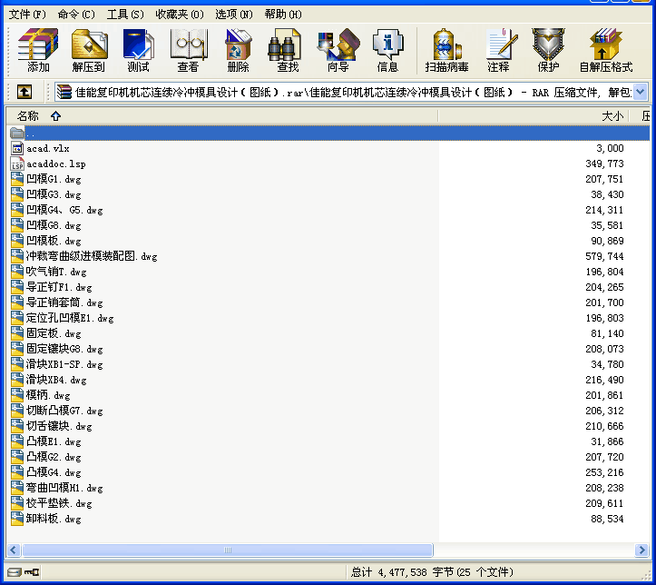Click the 模柄.dwg file icon
The width and height of the screenshot is (656, 585).
tap(16, 395)
